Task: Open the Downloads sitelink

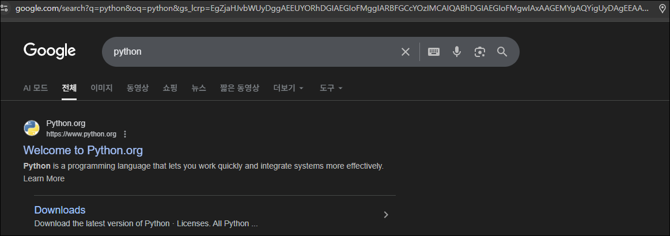Action: click(60, 210)
